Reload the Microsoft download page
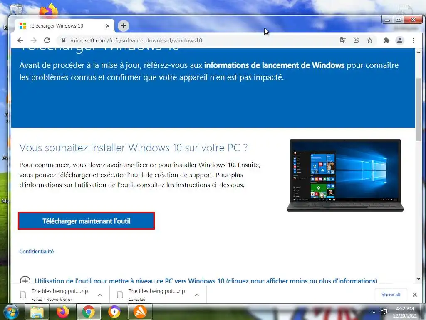 point(47,40)
